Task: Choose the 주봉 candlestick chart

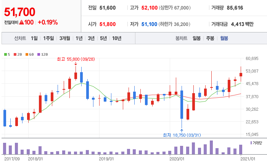Action: 210,38
